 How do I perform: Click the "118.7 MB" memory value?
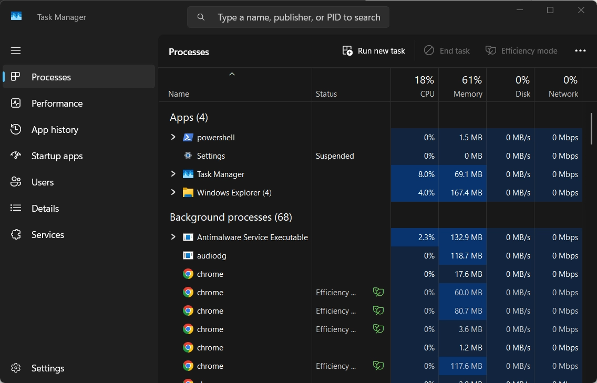(x=466, y=255)
